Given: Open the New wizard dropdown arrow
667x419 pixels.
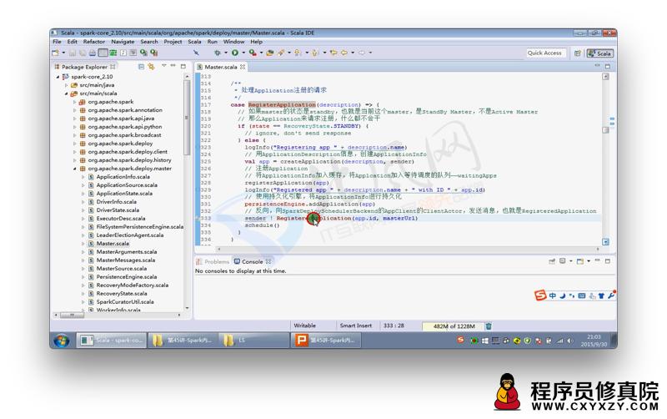Looking at the screenshot, I should coord(63,53).
